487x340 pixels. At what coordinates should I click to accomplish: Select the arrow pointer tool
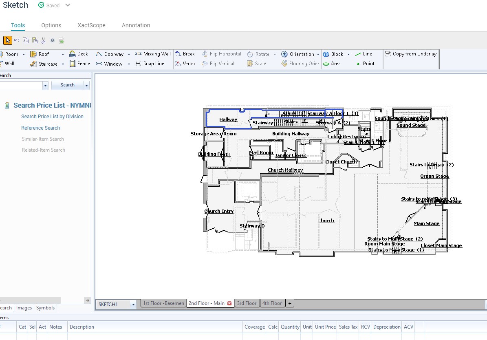tap(7, 40)
